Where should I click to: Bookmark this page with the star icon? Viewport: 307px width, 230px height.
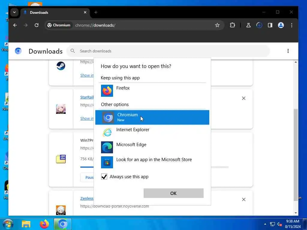tap(217, 25)
